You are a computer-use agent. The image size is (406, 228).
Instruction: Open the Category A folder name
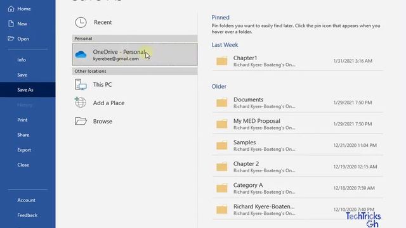pos(248,186)
